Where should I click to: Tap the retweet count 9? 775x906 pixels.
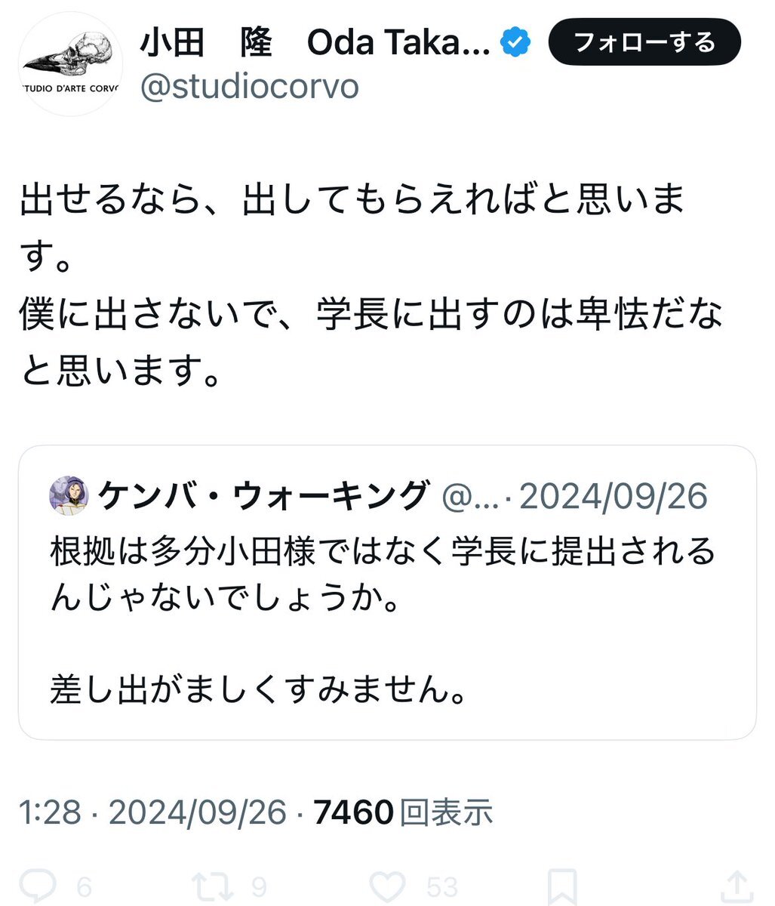(258, 887)
